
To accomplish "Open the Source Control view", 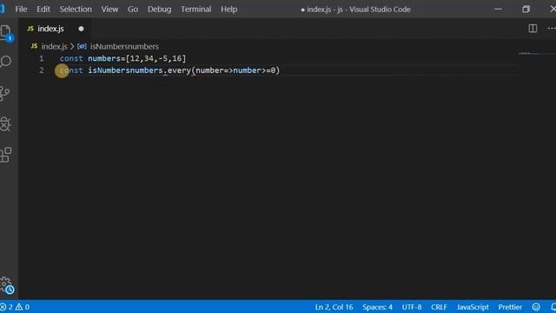I will pyautogui.click(x=4, y=93).
